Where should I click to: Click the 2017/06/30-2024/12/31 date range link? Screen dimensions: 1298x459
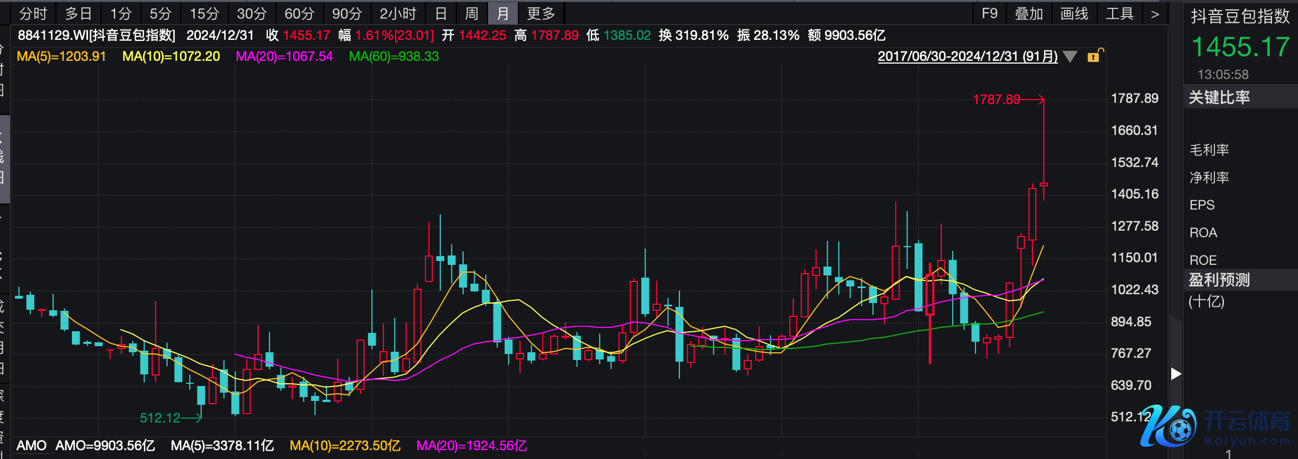click(x=967, y=56)
